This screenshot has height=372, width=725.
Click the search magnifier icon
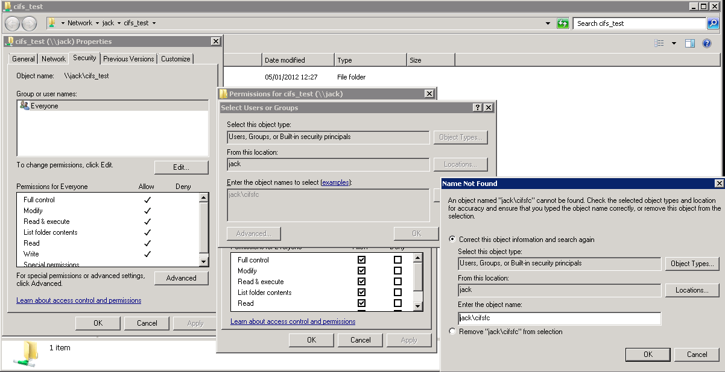click(x=713, y=23)
